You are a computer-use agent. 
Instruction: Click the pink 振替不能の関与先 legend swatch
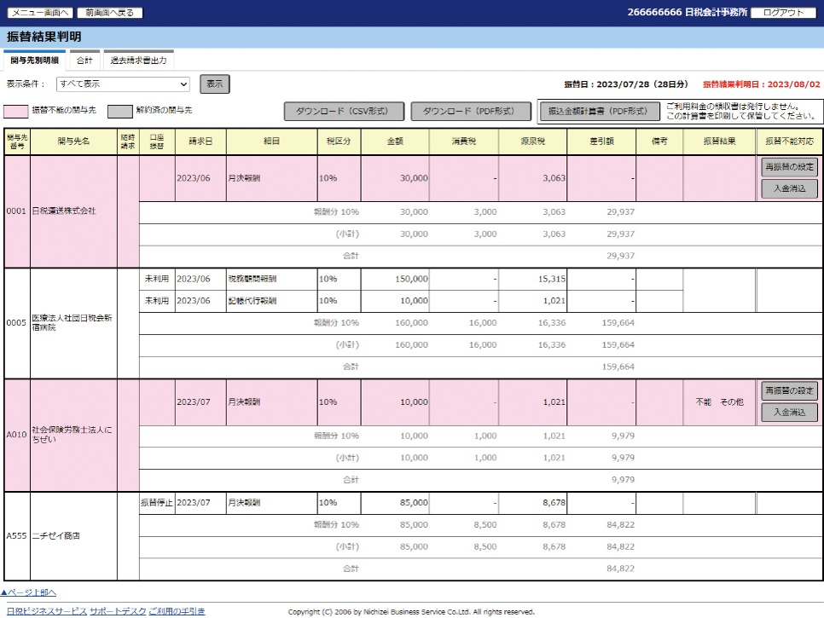(15, 111)
